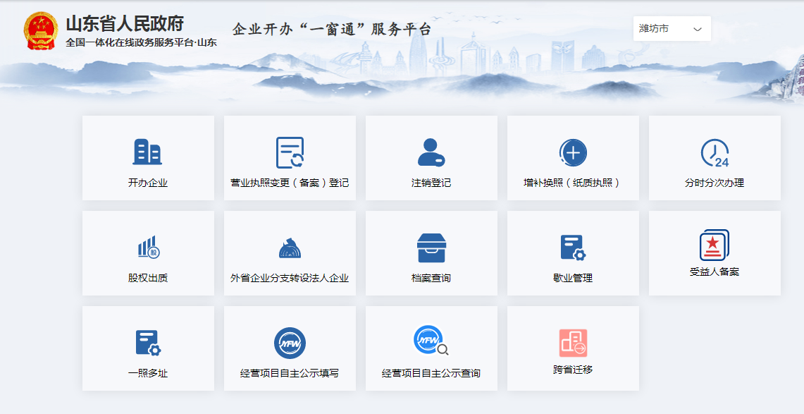Open the 受益人备案 star badge icon
The width and height of the screenshot is (804, 414).
[x=715, y=245]
